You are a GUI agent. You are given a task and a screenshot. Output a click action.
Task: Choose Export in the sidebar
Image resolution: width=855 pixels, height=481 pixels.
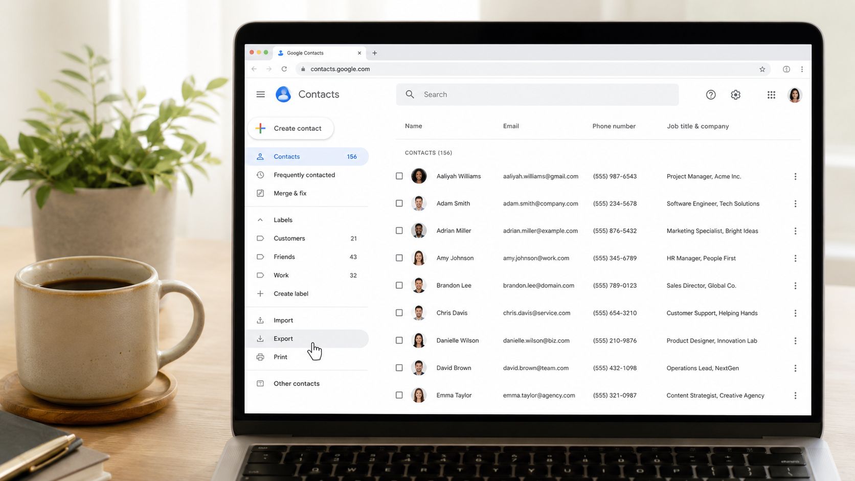point(307,338)
